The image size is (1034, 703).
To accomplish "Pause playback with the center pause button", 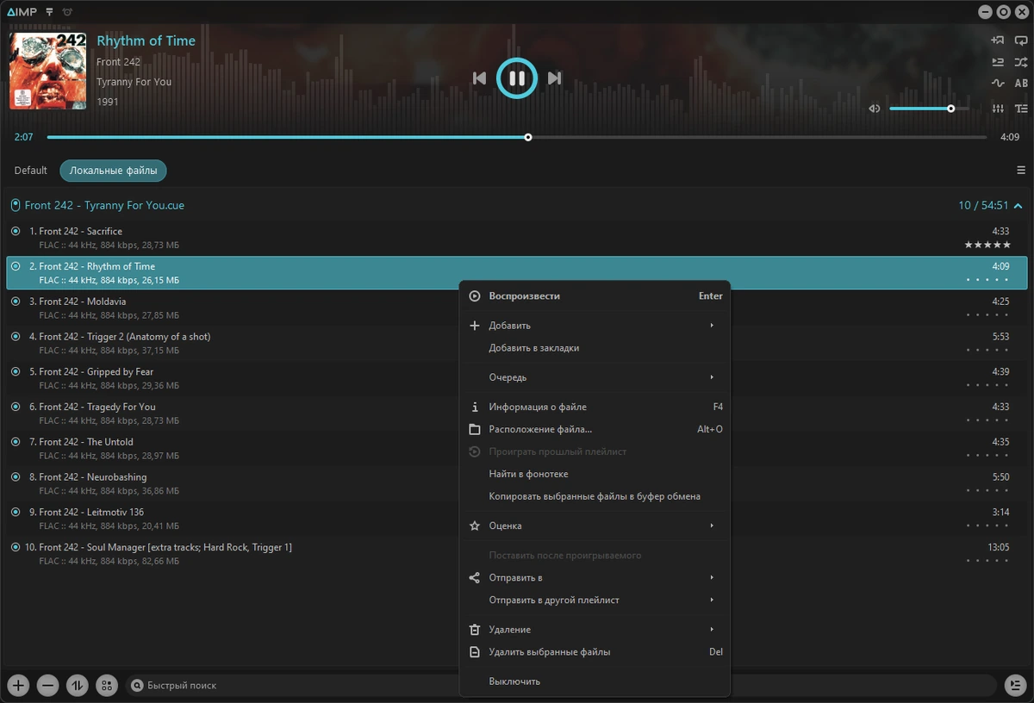I will (x=517, y=78).
